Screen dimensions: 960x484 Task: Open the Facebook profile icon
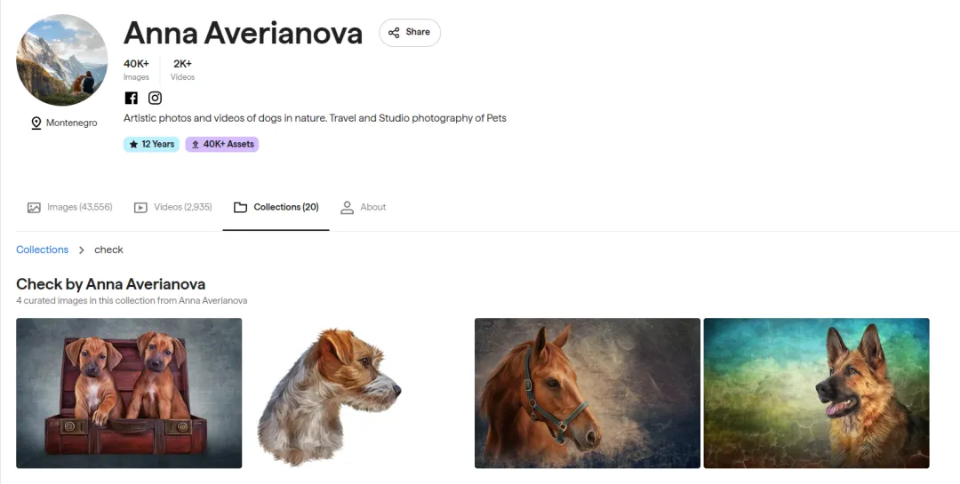pyautogui.click(x=131, y=99)
